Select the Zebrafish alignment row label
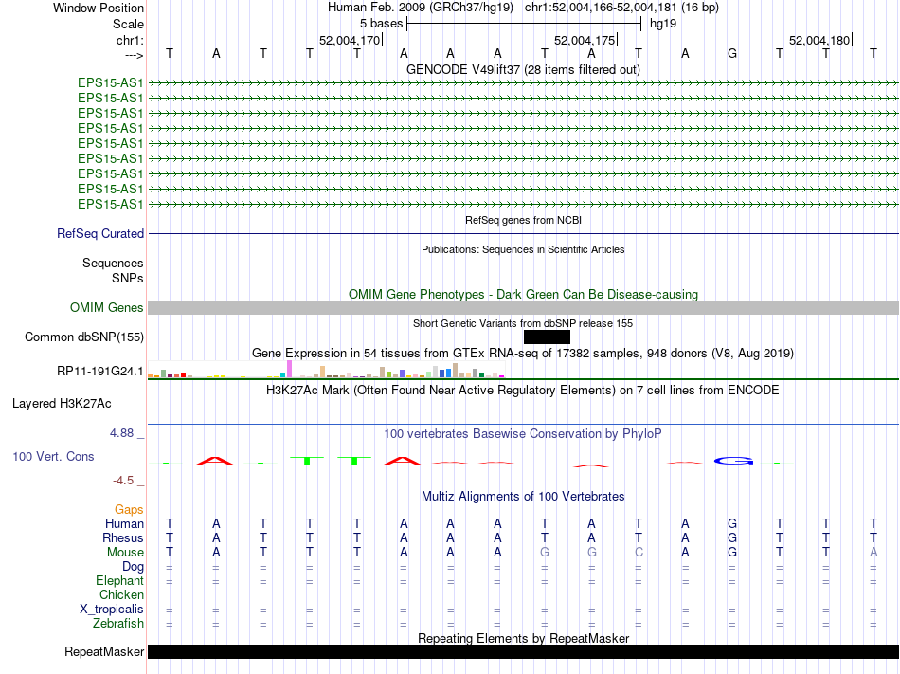The image size is (900, 674). (x=118, y=623)
